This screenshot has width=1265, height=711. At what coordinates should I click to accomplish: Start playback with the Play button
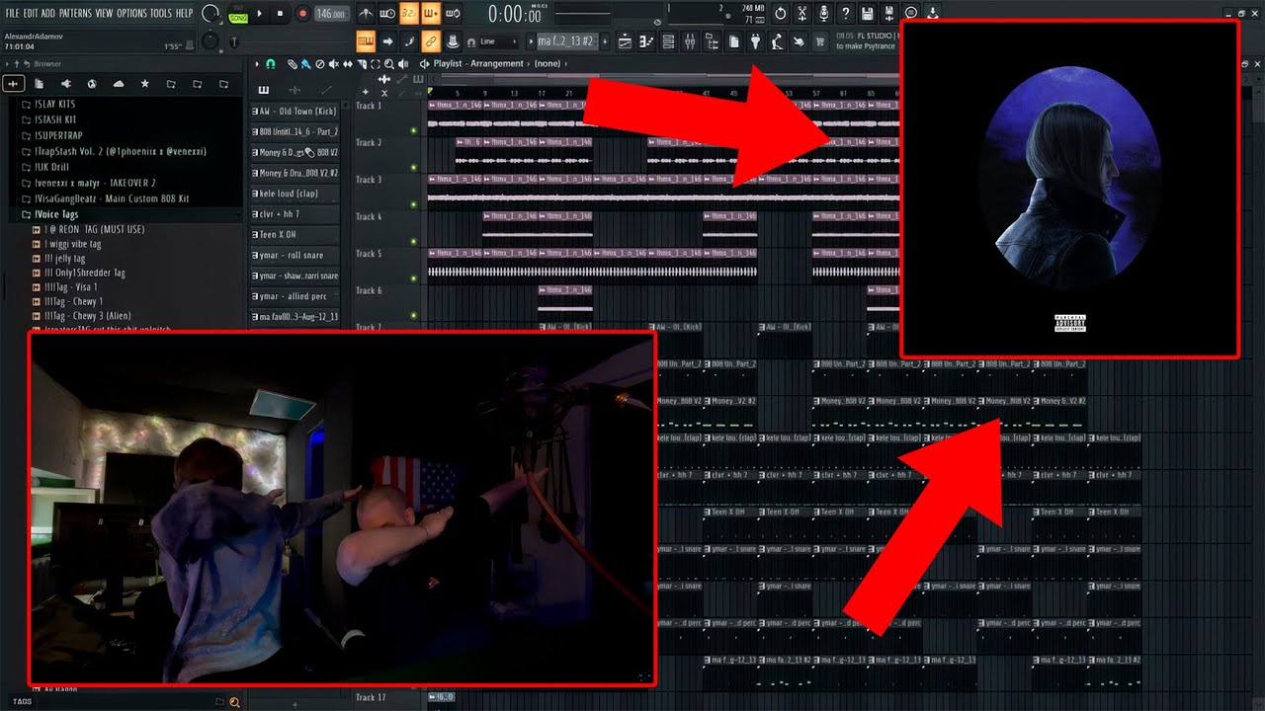(260, 14)
